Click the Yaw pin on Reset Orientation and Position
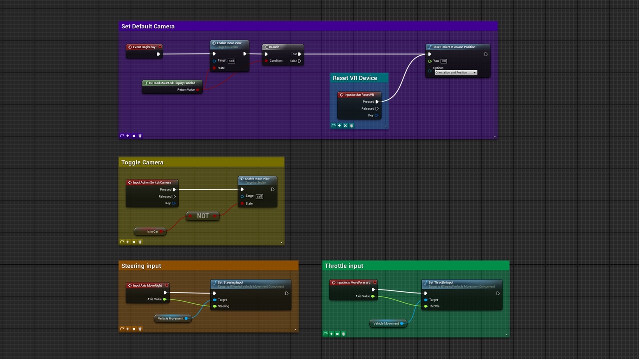 pyautogui.click(x=430, y=61)
